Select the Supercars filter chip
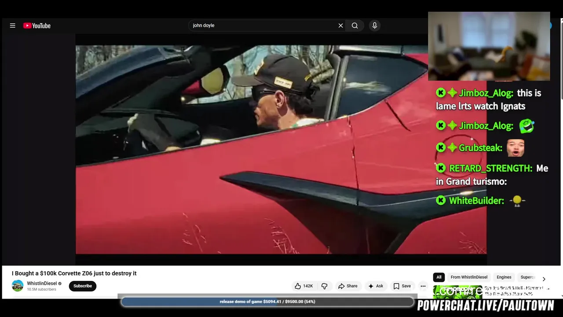Screen dimensions: 563x317 click(528, 277)
